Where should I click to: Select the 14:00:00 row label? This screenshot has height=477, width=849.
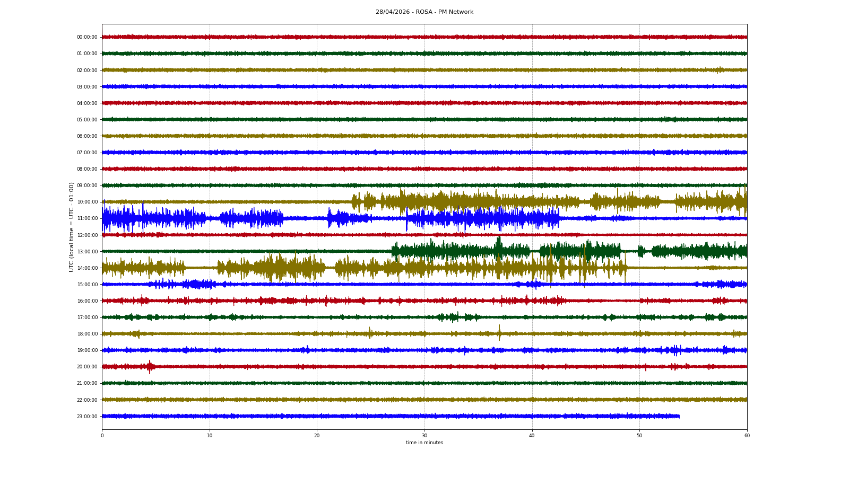(x=87, y=268)
